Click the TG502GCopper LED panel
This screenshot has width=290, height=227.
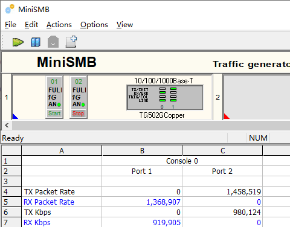pos(165,97)
